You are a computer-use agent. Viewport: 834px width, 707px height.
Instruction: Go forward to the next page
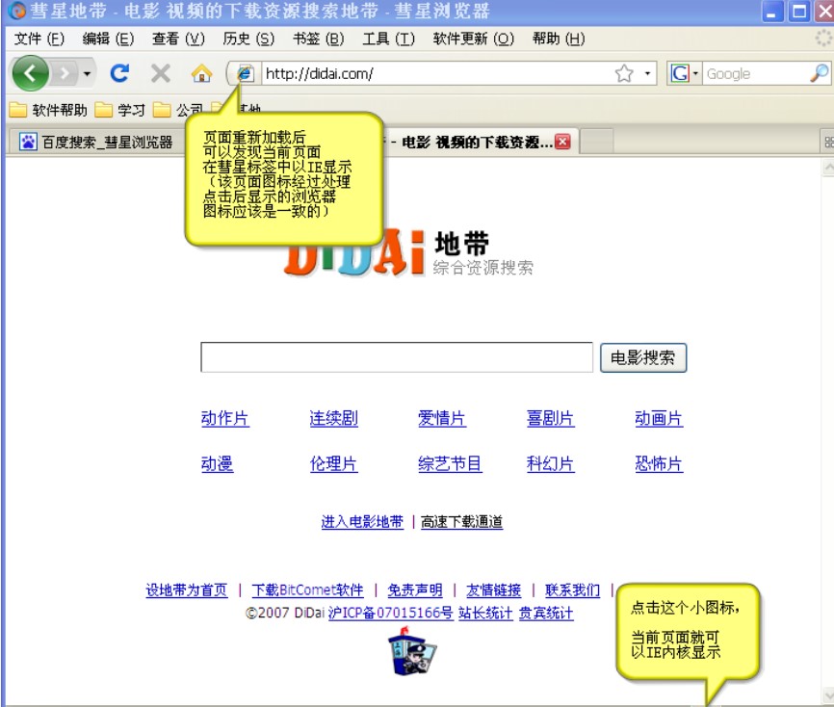click(65, 73)
